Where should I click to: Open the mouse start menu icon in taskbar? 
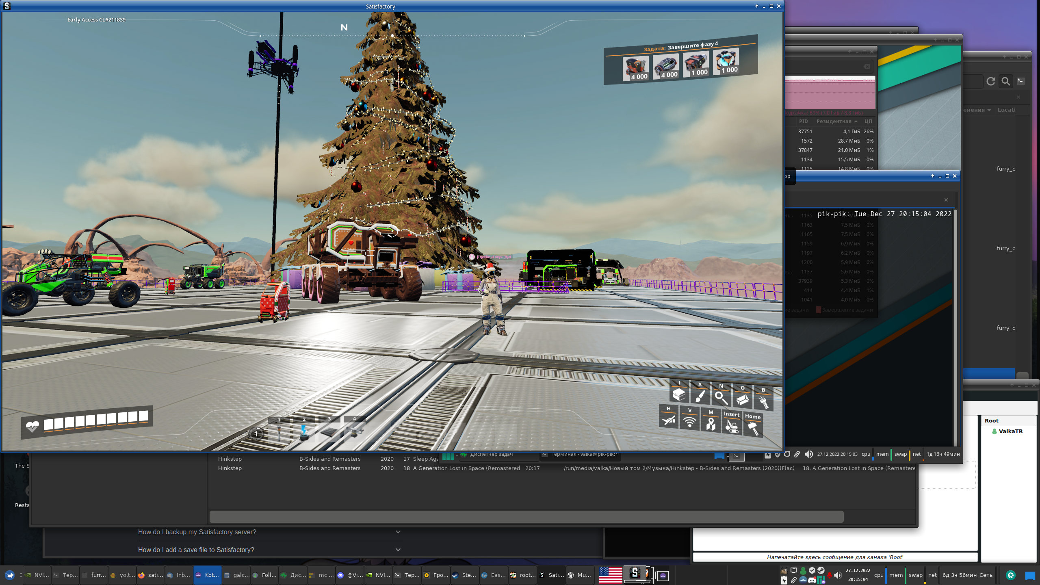tap(10, 575)
